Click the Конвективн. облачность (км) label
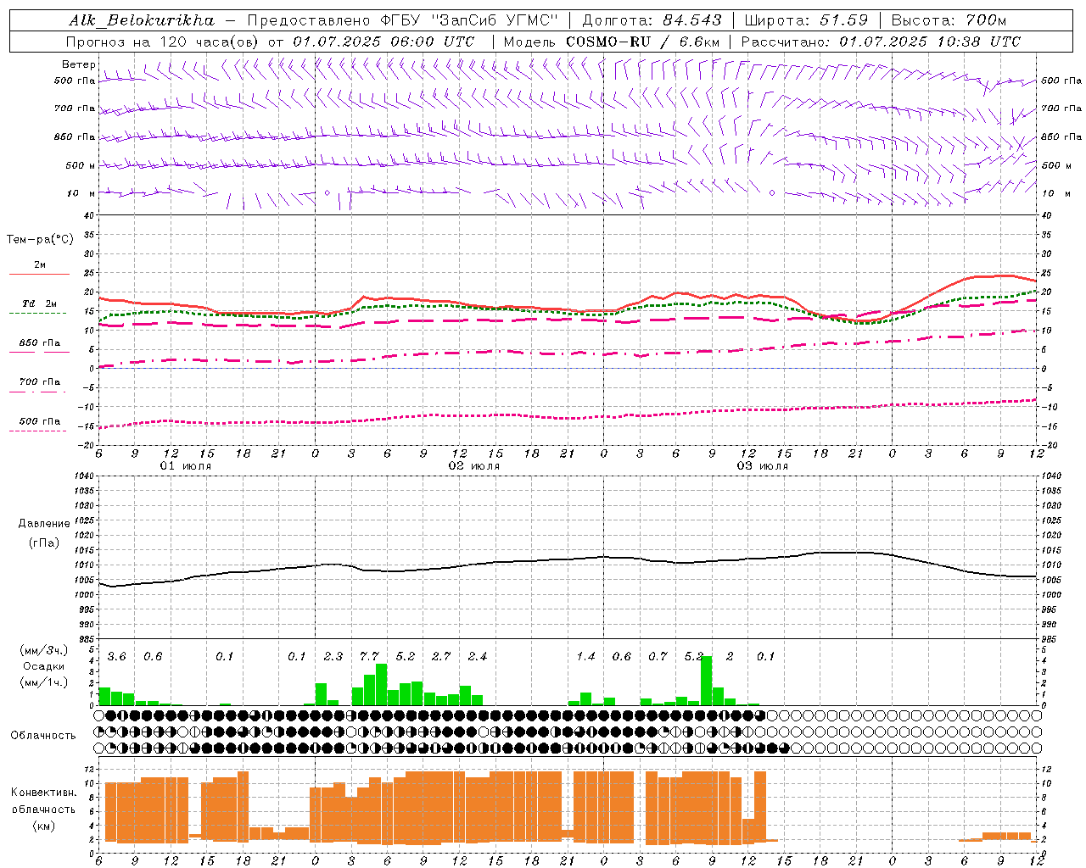 tap(43, 809)
